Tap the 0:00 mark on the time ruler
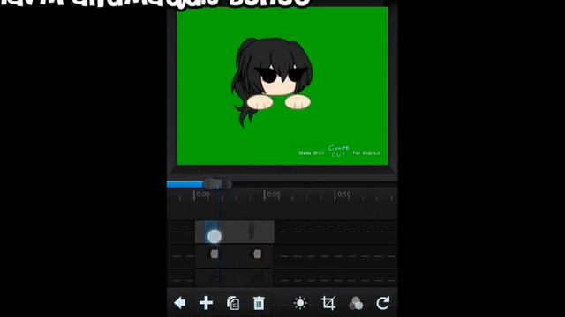 [203, 195]
